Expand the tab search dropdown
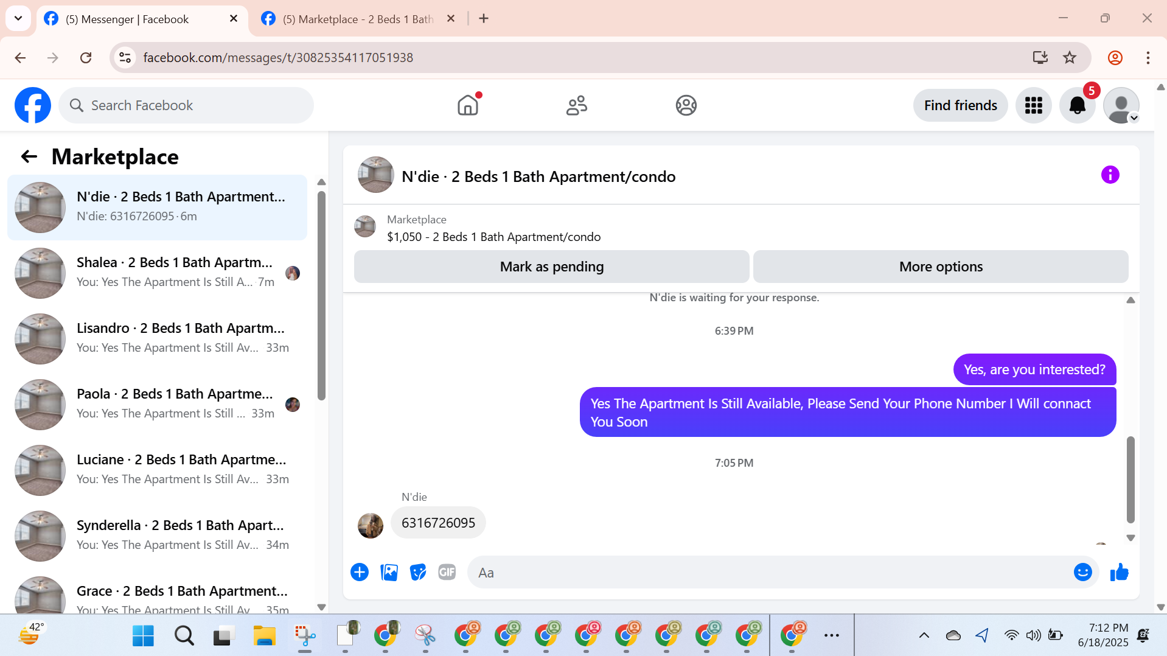Image resolution: width=1167 pixels, height=656 pixels. (18, 18)
